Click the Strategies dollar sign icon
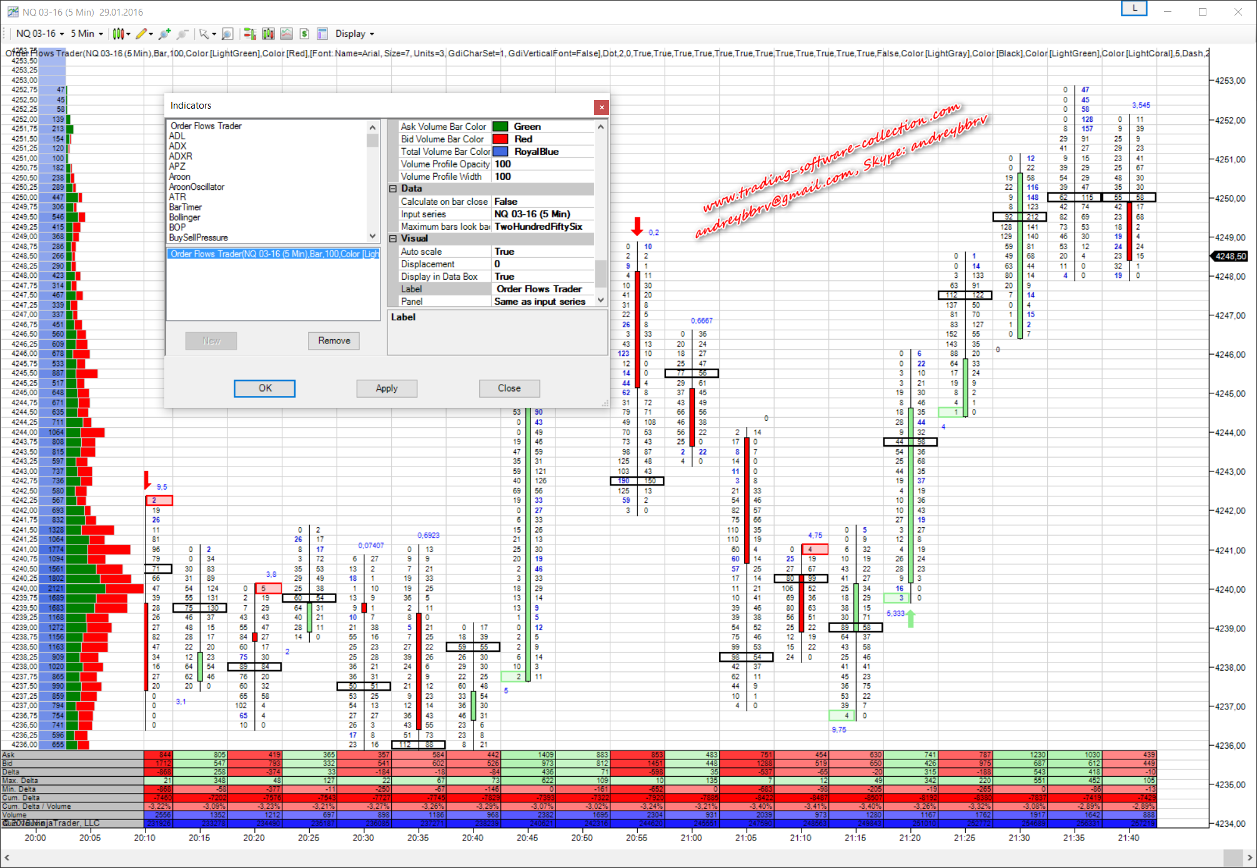 pos(304,34)
